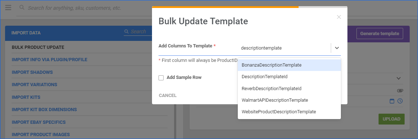Open the calendar date picker icon
Viewport: 418px width, 139px height.
(x=392, y=101)
